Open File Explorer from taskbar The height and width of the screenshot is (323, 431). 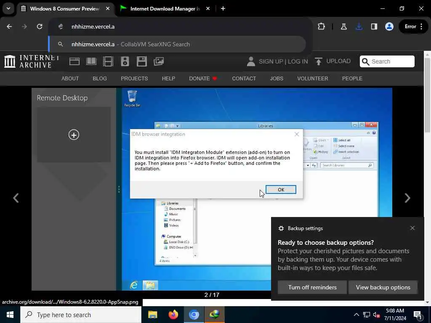coord(152,315)
